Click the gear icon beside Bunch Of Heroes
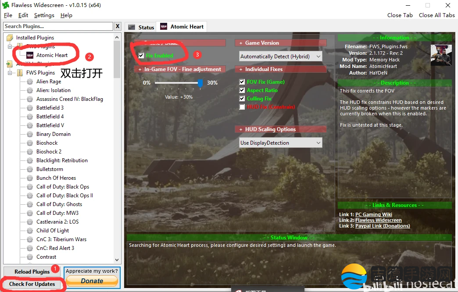 point(30,178)
